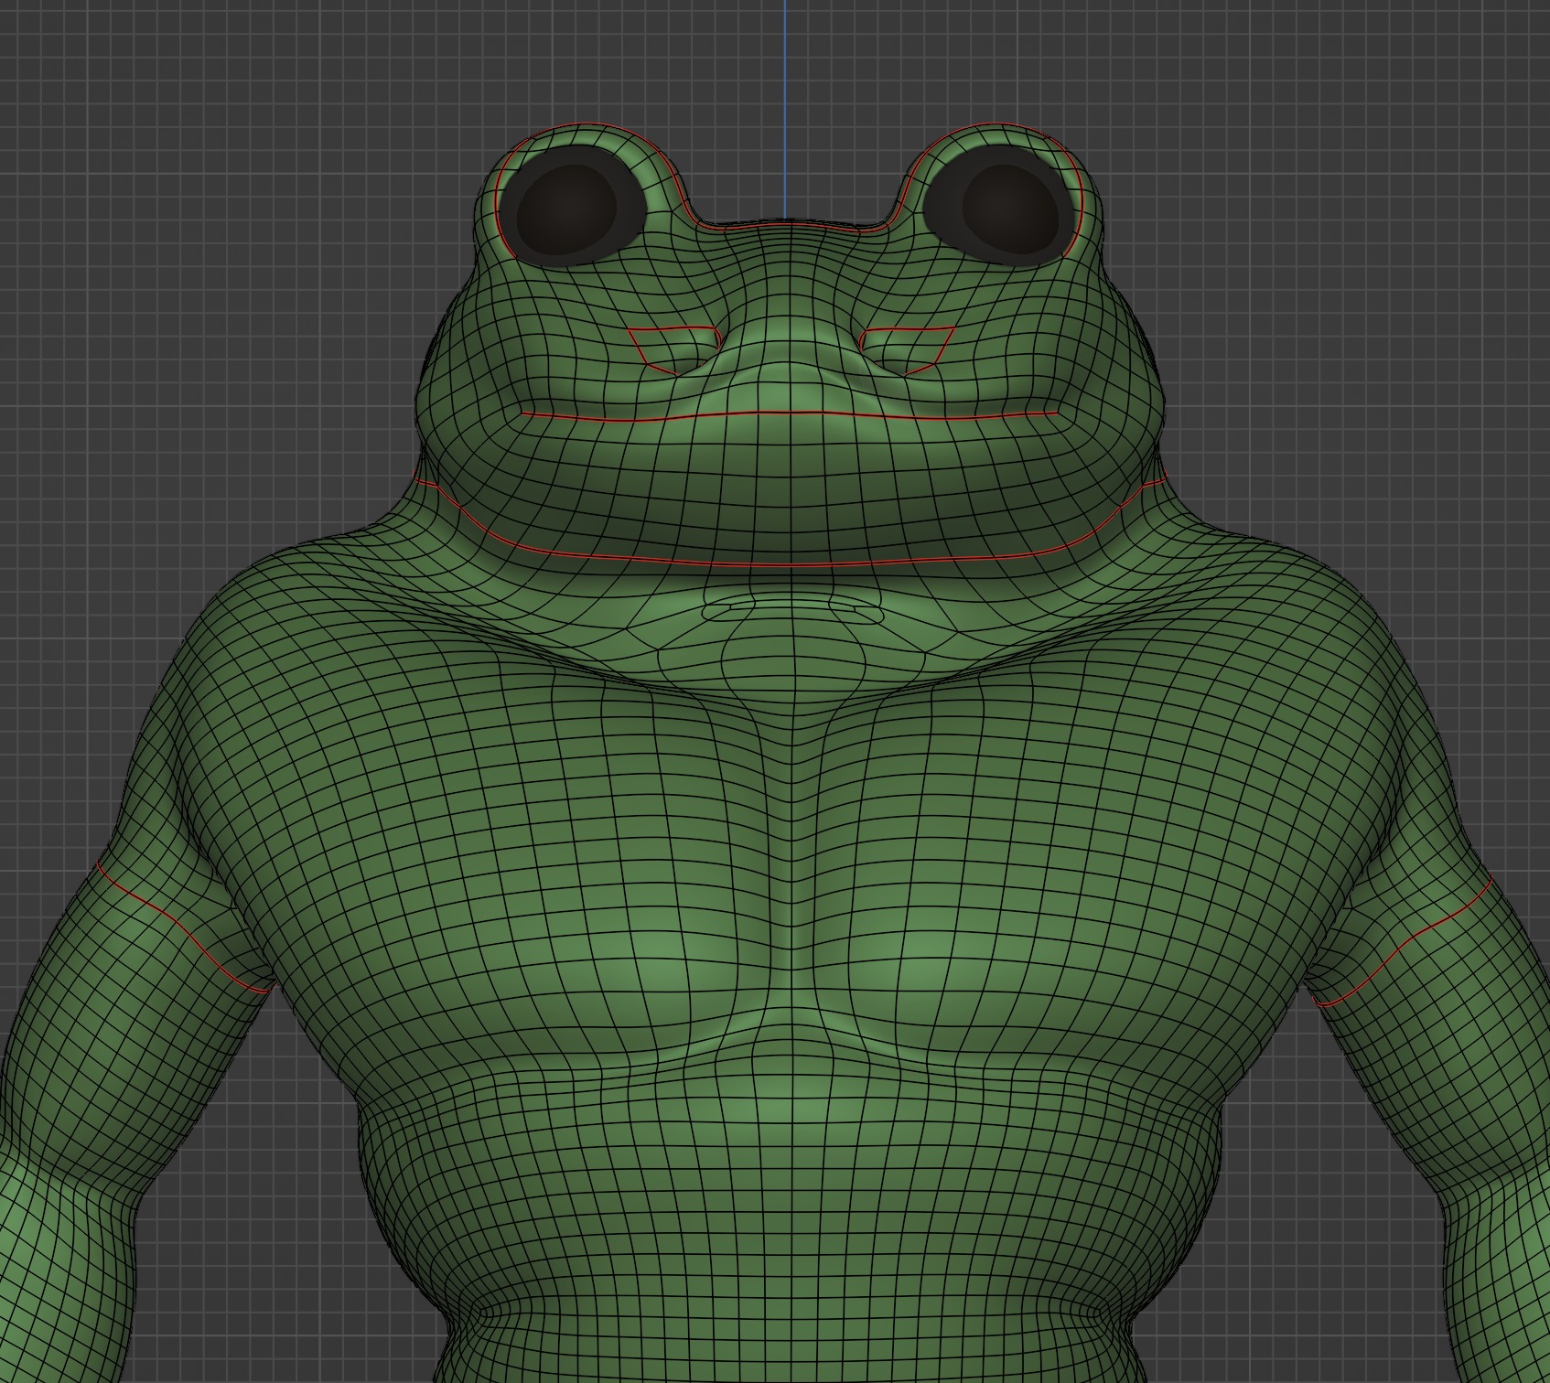The height and width of the screenshot is (1383, 1550).
Task: Select the red seam on the left arm
Action: (x=183, y=927)
